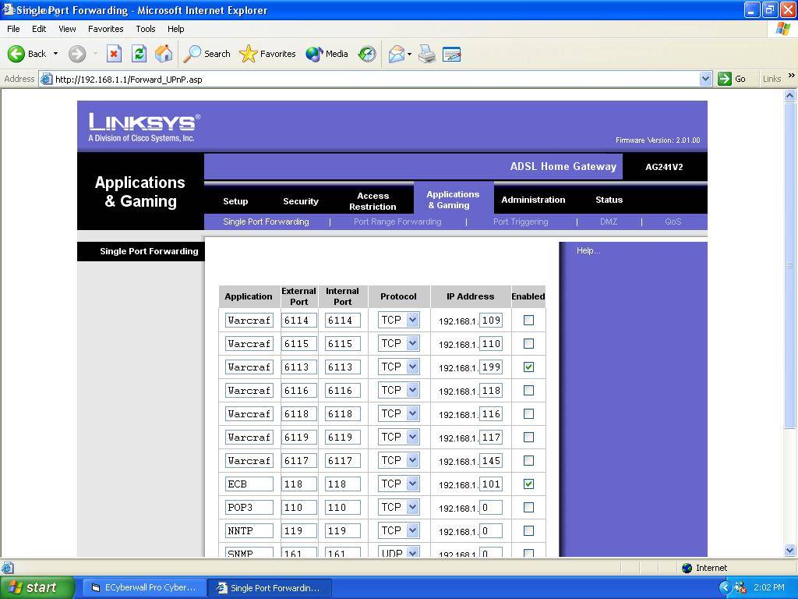Open the Back button history dropdown arrow
798x599 pixels.
tap(55, 54)
